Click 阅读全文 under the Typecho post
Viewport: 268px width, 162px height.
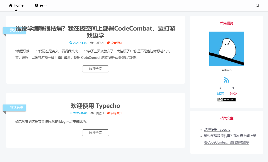pos(96,133)
